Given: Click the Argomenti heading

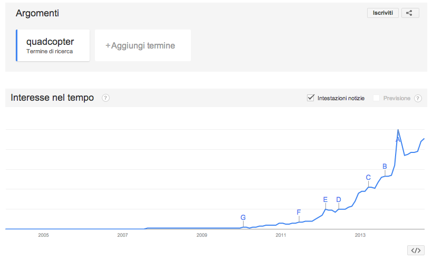Looking at the screenshot, I should 37,13.
